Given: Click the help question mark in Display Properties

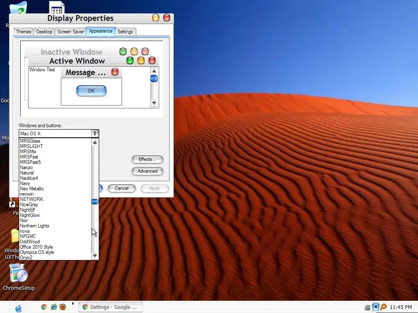Looking at the screenshot, I should point(156,18).
